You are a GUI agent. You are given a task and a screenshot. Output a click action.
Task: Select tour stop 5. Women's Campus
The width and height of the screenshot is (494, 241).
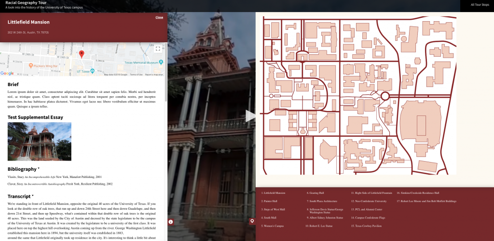pos(272,226)
